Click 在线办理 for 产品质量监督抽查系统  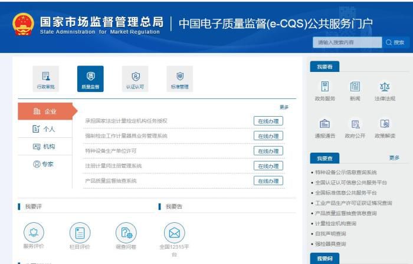pos(268,181)
